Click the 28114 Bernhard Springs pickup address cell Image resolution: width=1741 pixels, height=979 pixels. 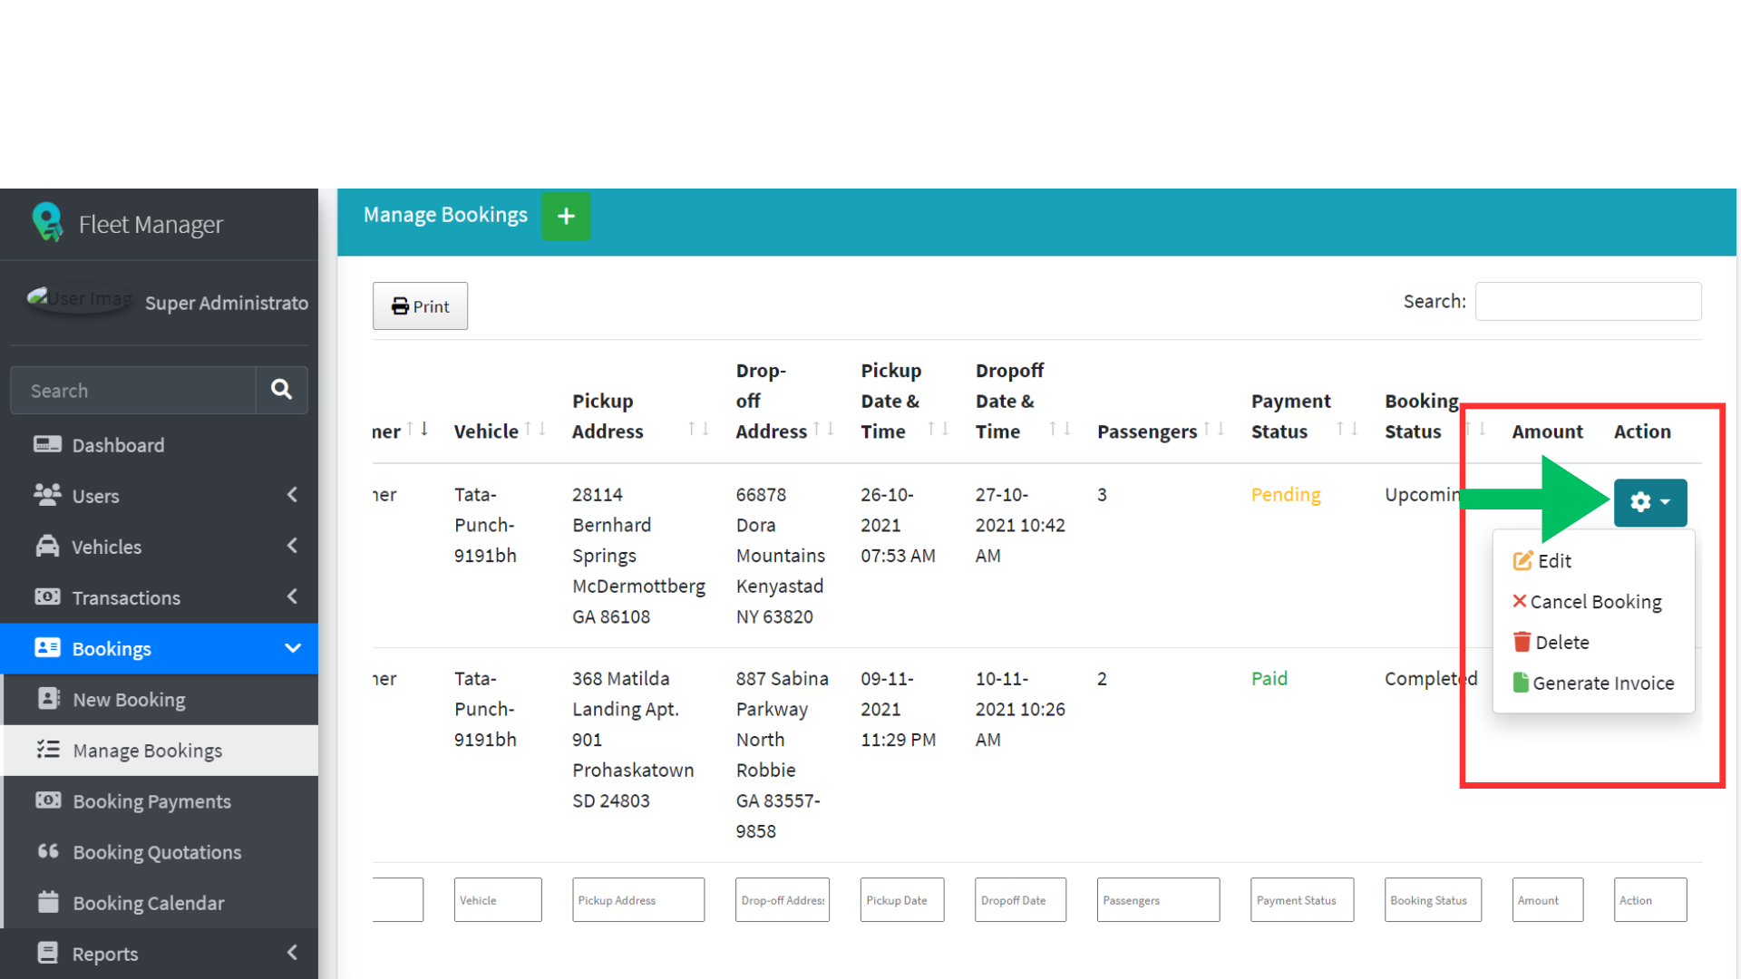pyautogui.click(x=638, y=556)
